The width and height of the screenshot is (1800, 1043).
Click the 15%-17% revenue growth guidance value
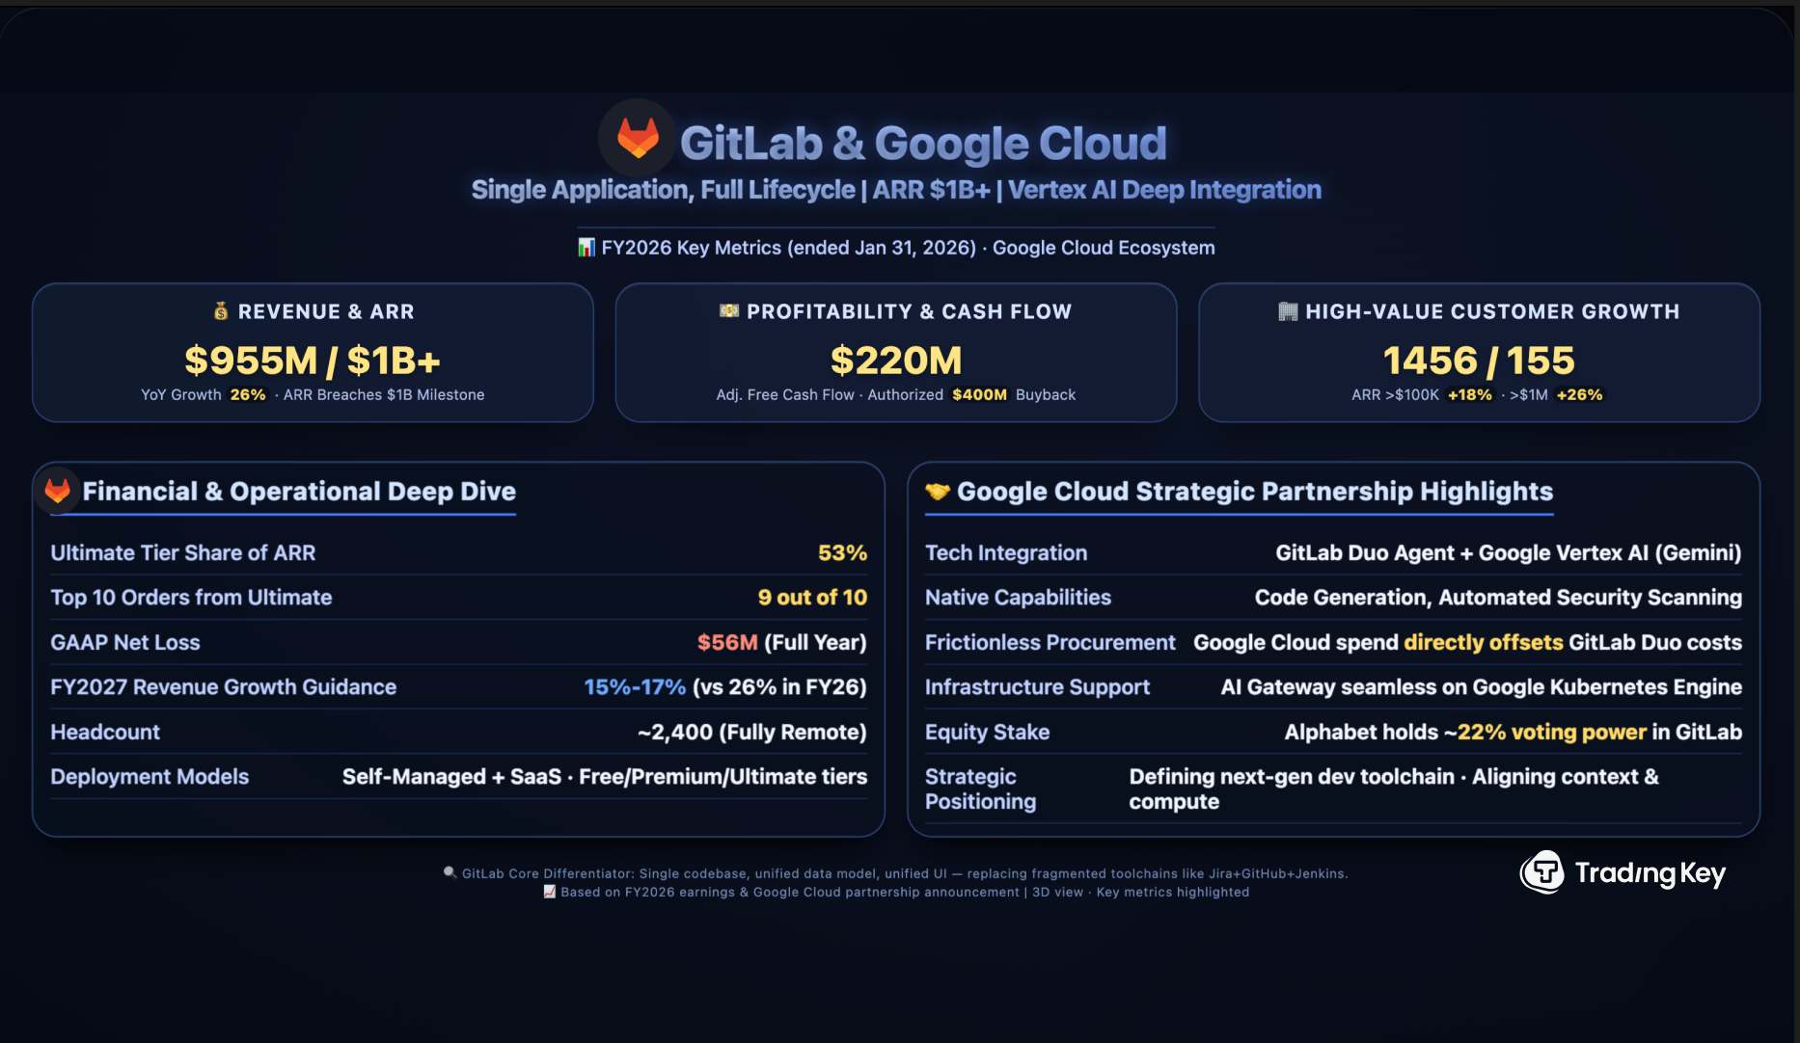click(x=634, y=686)
